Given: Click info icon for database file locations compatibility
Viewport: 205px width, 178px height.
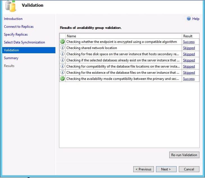Looking at the screenshot, I should click(62, 66).
